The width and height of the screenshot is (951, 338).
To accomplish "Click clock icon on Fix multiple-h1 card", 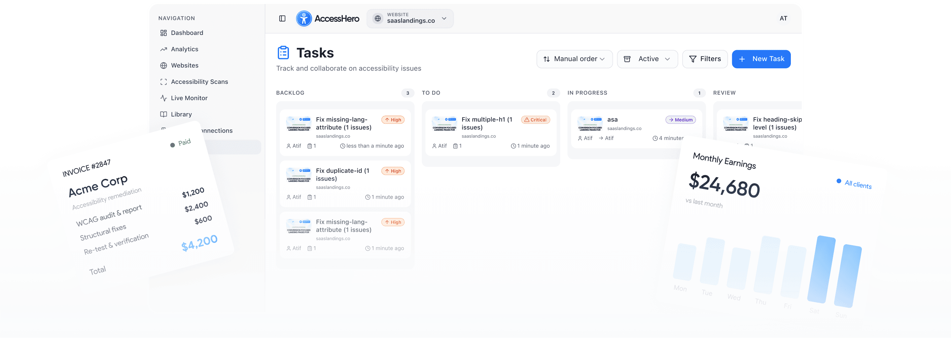I will click(513, 146).
